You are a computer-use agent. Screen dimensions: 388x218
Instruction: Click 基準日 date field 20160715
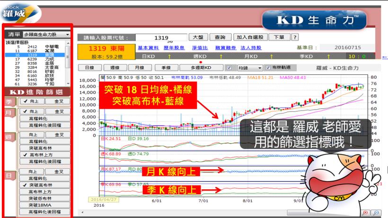tap(347, 47)
